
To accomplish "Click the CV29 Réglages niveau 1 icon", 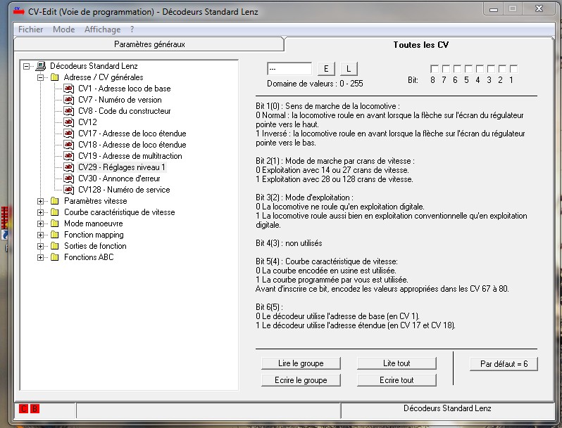I will click(68, 167).
